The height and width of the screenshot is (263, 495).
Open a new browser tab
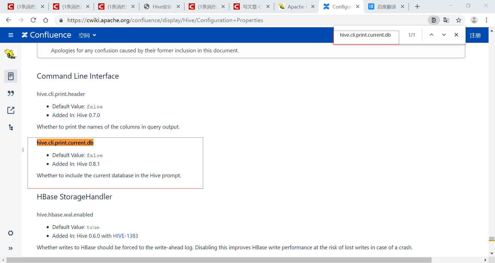(417, 7)
